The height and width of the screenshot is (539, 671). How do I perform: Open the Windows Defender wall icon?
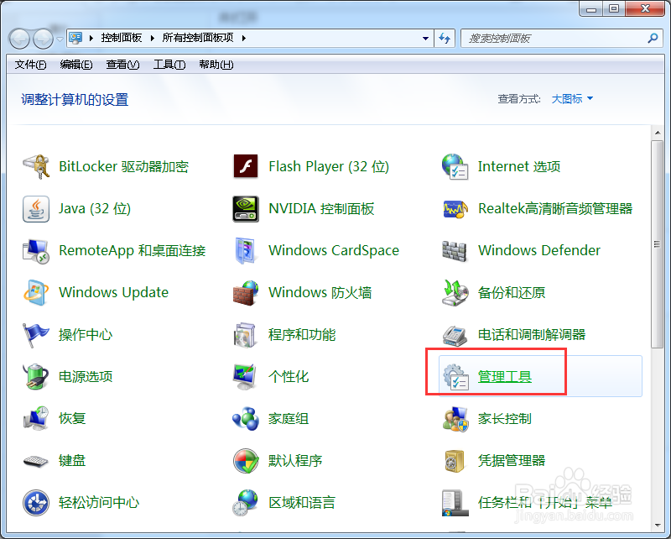(455, 251)
